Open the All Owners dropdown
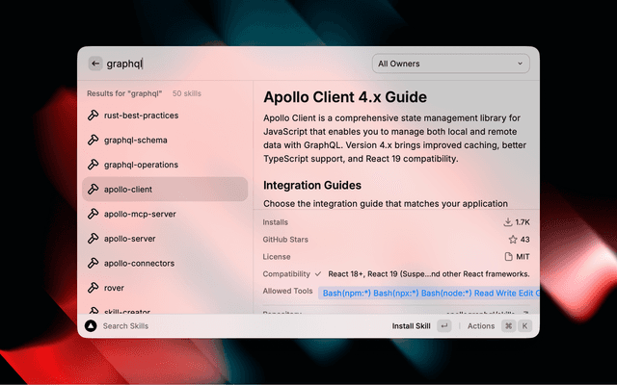Image resolution: width=617 pixels, height=385 pixels. tap(451, 64)
